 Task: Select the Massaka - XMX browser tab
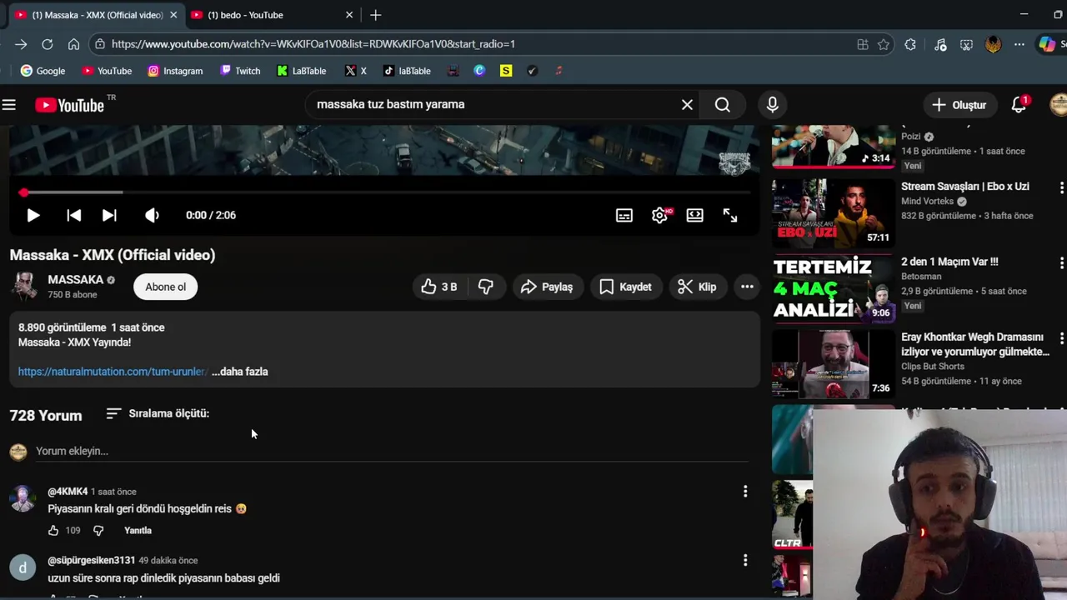(x=98, y=15)
